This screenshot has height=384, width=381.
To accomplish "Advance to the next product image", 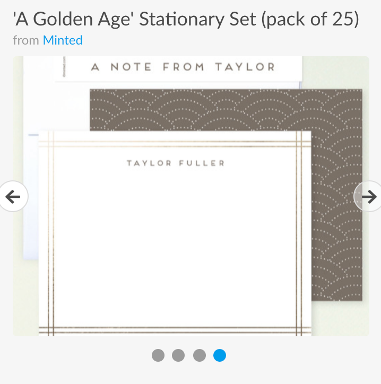I will point(368,196).
